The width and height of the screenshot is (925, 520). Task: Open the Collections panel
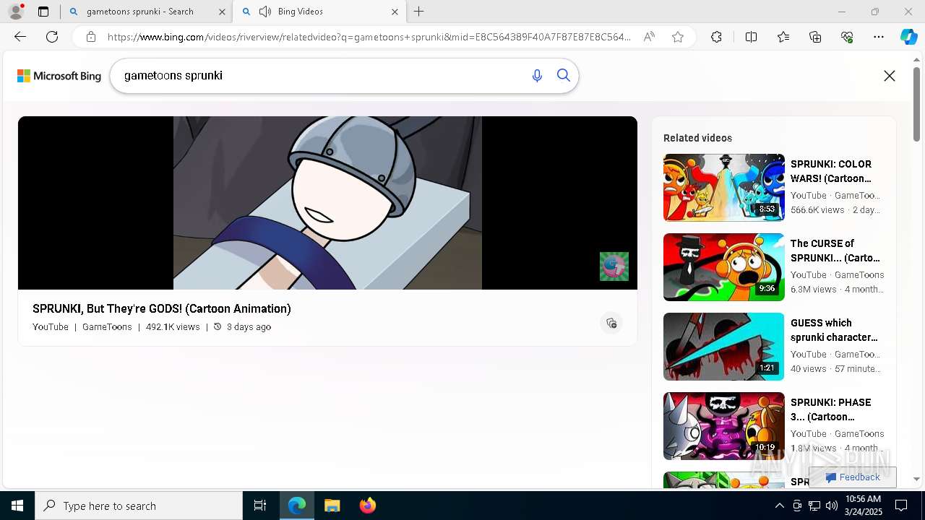click(x=815, y=37)
